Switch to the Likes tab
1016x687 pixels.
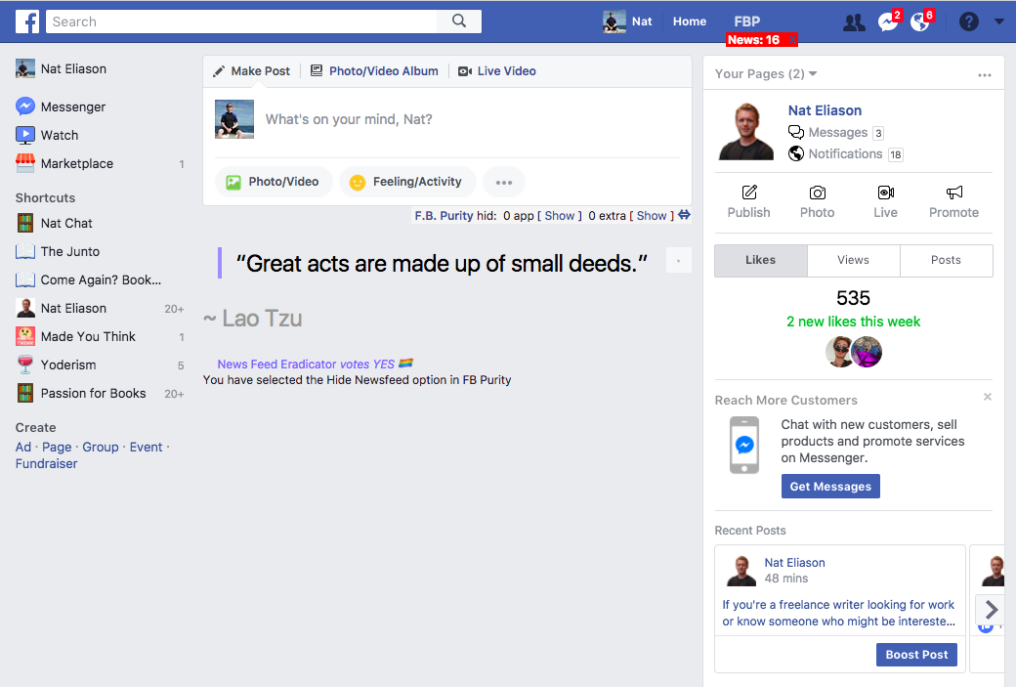(761, 260)
